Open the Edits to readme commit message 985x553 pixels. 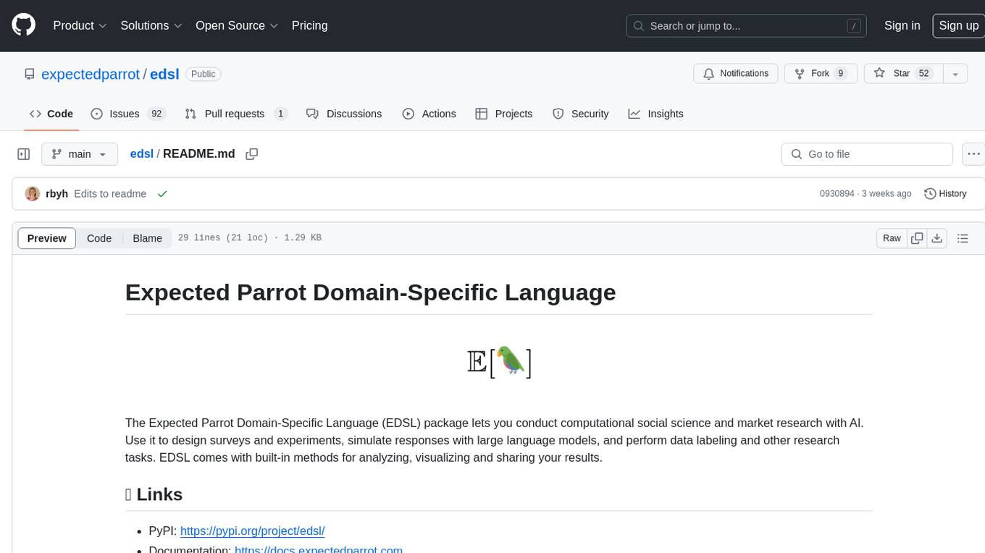tap(110, 194)
